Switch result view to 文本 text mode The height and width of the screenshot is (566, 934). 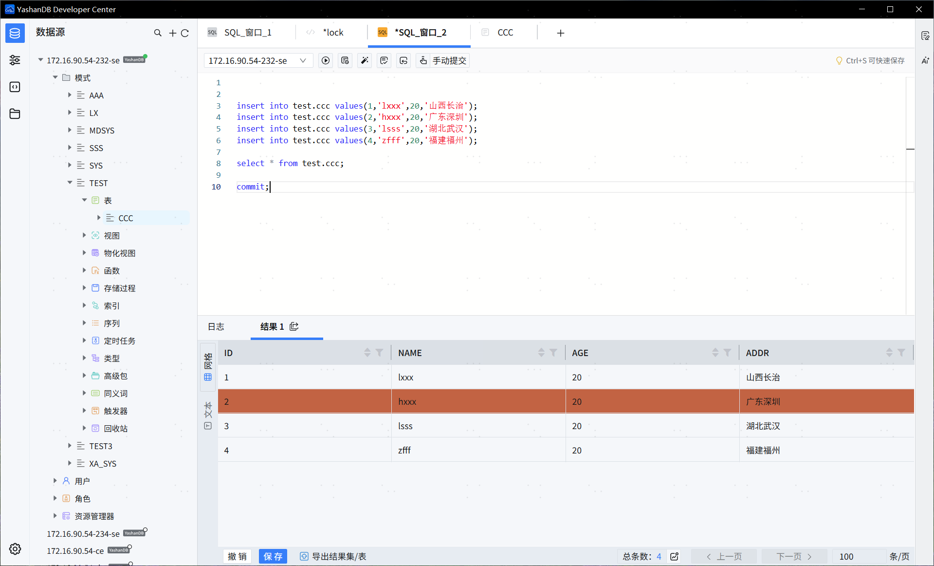208,415
